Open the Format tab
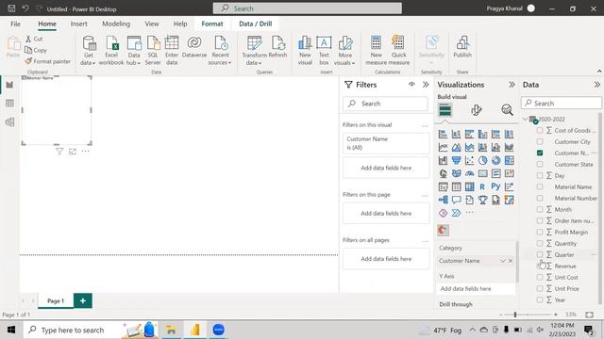The image size is (604, 339). (x=211, y=24)
